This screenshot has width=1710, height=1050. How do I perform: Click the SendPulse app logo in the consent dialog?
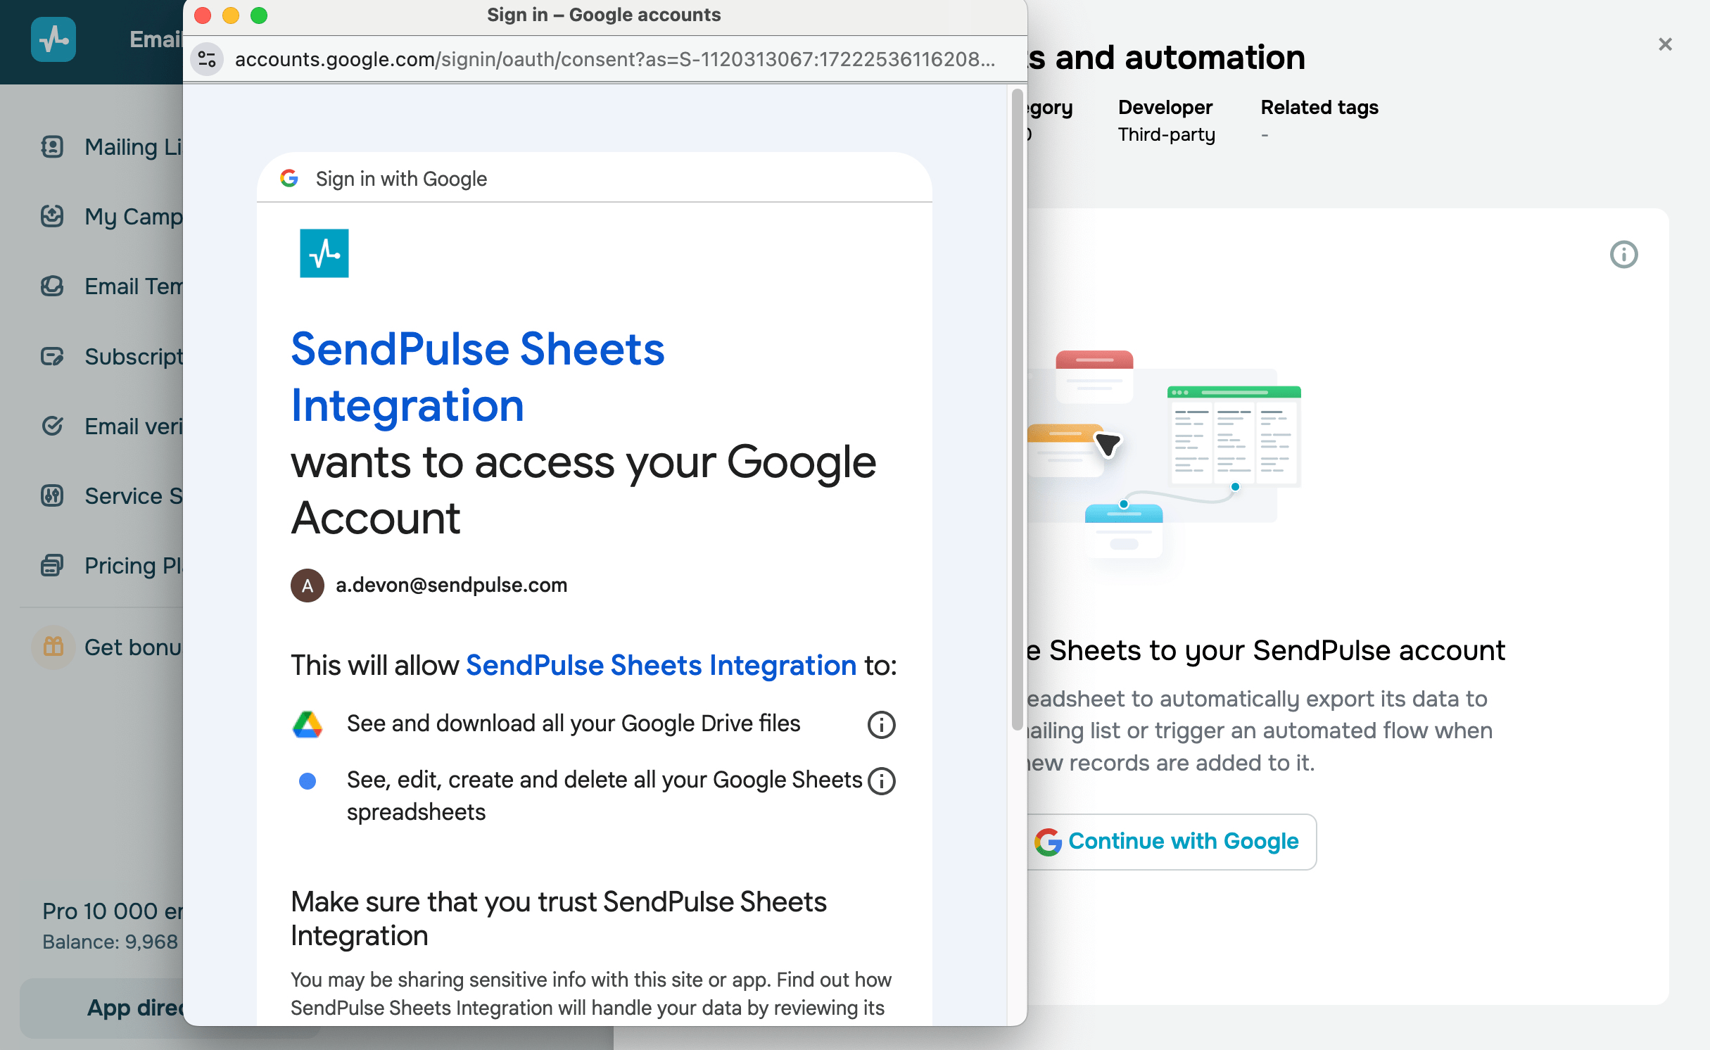(324, 253)
